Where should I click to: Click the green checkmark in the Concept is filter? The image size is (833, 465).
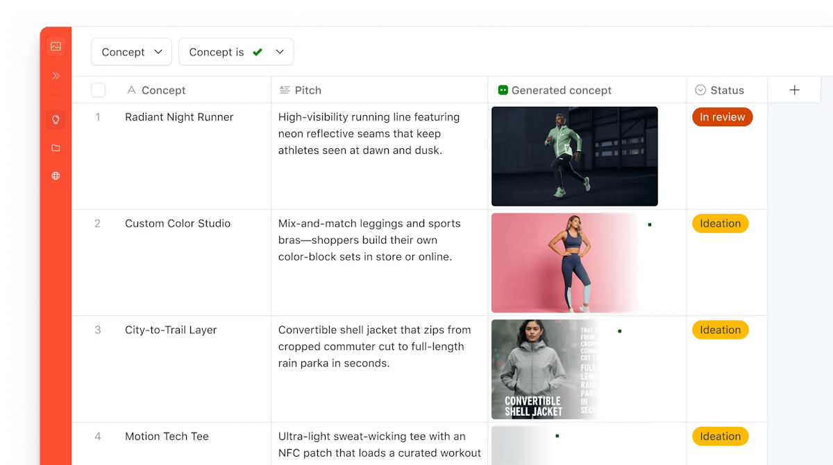[x=258, y=52]
